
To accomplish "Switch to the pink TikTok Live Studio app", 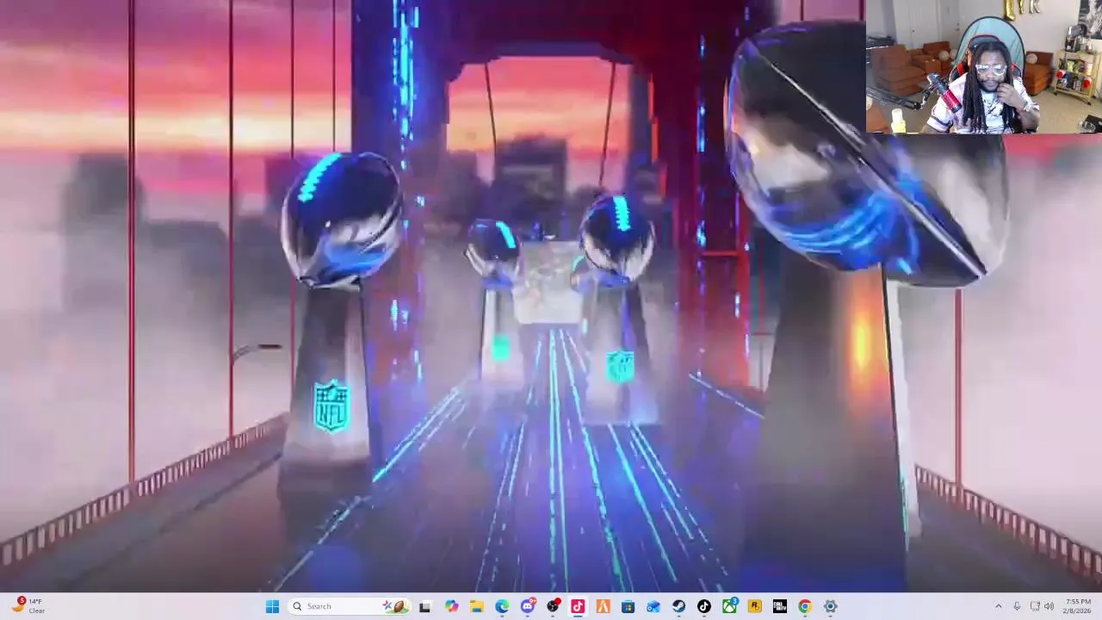I will point(578,606).
